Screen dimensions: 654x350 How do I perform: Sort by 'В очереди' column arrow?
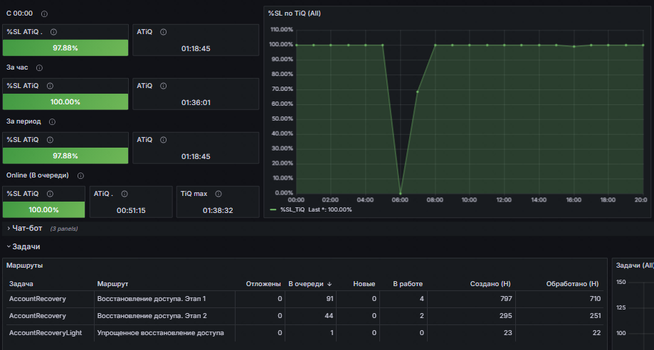[x=329, y=284]
